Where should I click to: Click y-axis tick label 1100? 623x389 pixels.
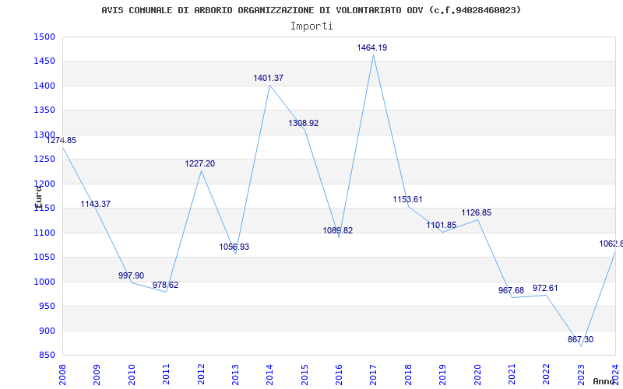(44, 233)
